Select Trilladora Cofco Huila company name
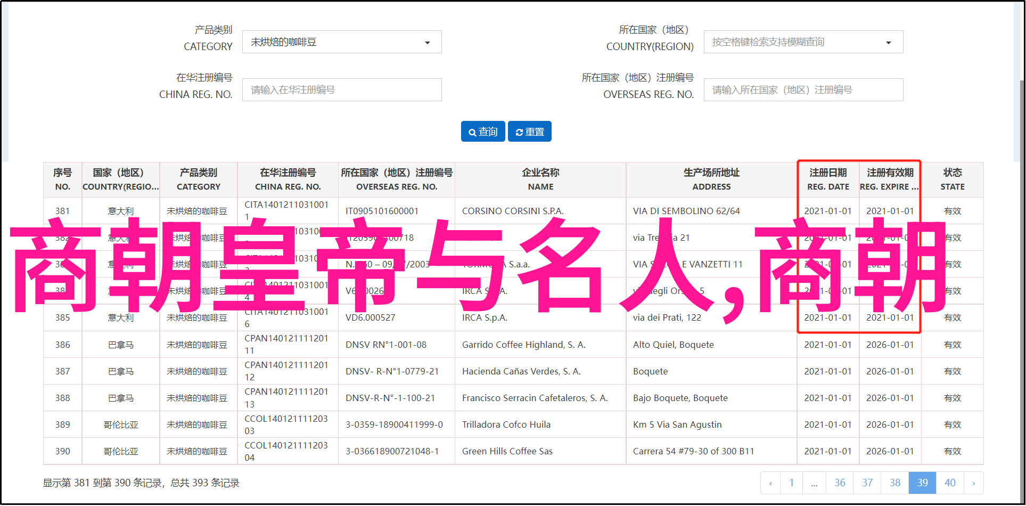 click(506, 425)
